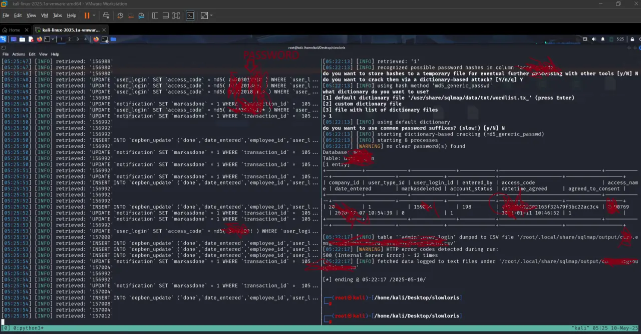Screen dimensions: 641x334
Task: Switch to workspace 1
Action: pyautogui.click(x=61, y=39)
